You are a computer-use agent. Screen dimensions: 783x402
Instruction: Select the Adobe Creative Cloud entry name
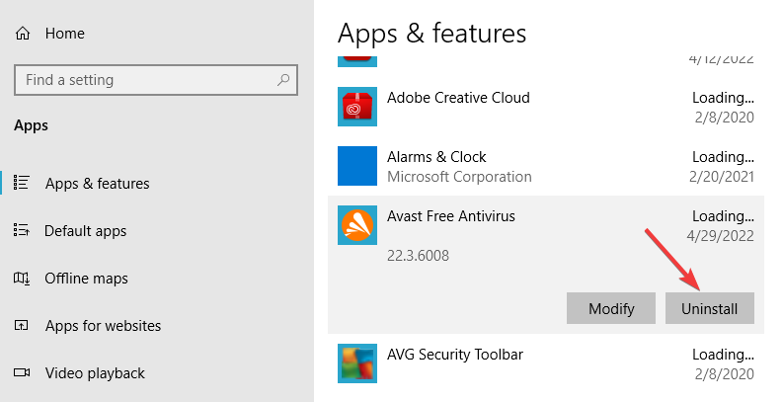pos(458,98)
